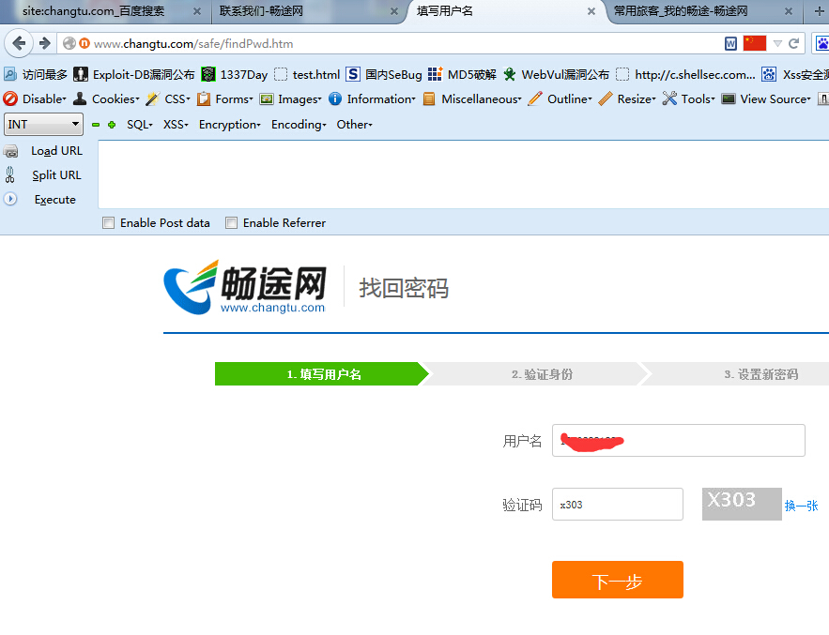Close the 填写用户名 tab
The width and height of the screenshot is (829, 635).
pos(591,11)
